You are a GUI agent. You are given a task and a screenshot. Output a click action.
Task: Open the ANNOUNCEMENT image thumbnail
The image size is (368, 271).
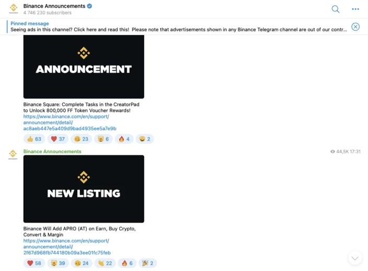(x=84, y=67)
